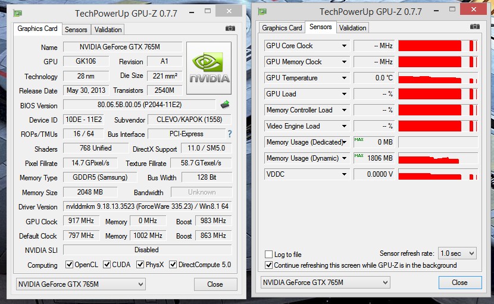The image size is (494, 304).
Task: Click the Name field NVIDIA GeForce GTX 765M
Action: (x=123, y=47)
